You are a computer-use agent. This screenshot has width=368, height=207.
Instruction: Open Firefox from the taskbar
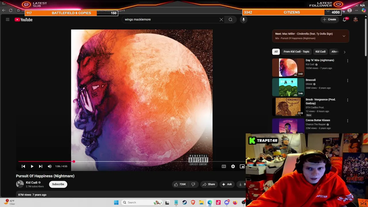(x=235, y=202)
